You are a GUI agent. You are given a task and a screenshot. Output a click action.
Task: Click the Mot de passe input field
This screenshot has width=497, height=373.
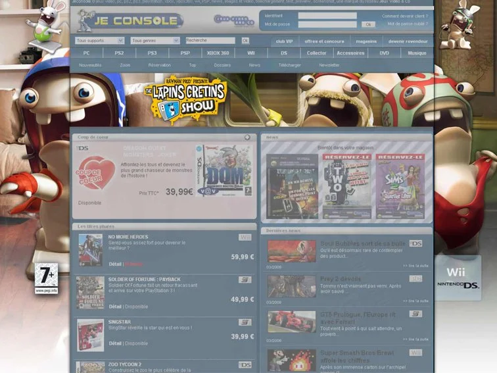coord(327,24)
